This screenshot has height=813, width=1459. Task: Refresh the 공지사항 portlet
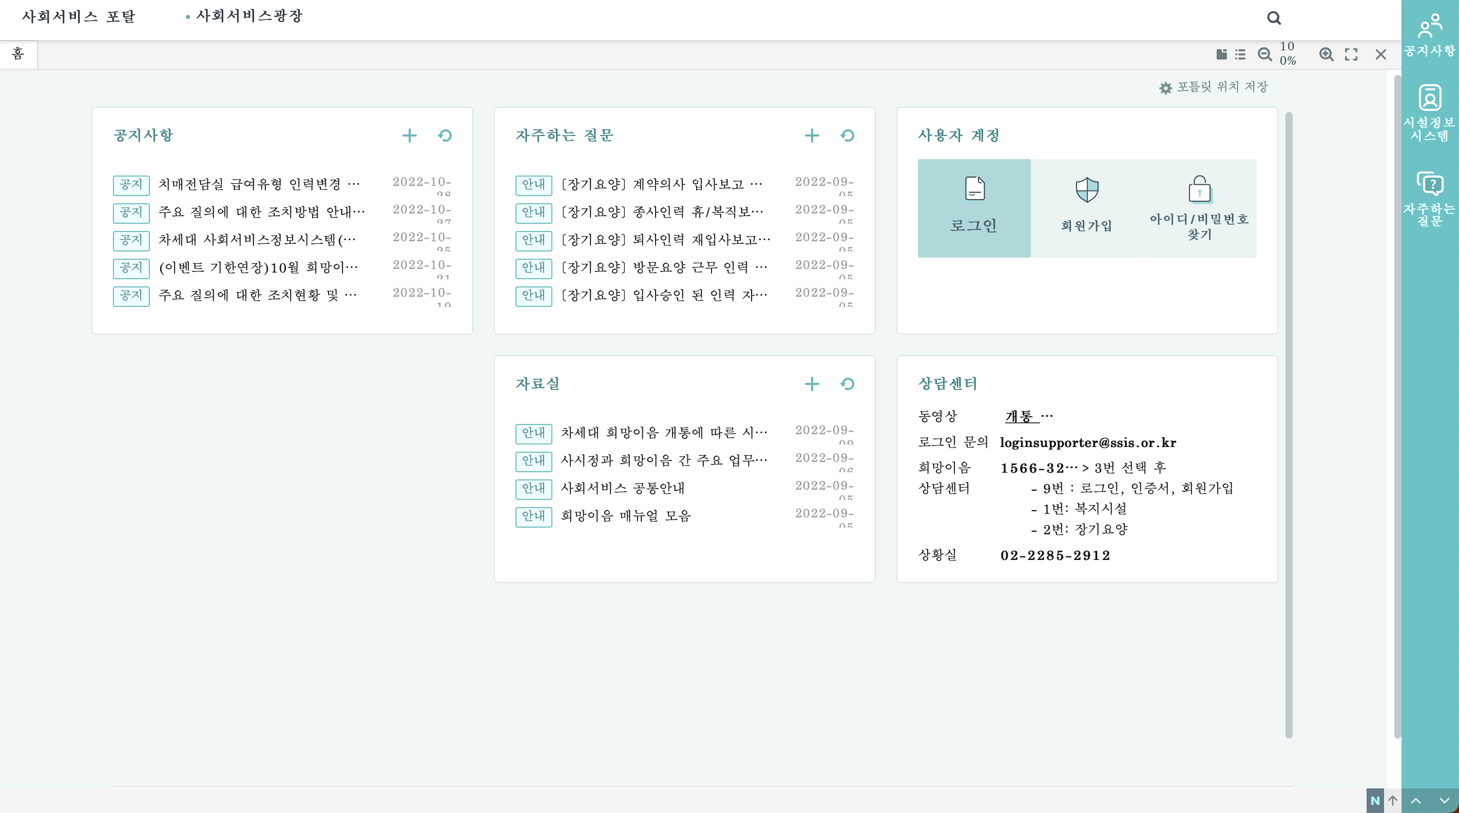click(x=445, y=135)
